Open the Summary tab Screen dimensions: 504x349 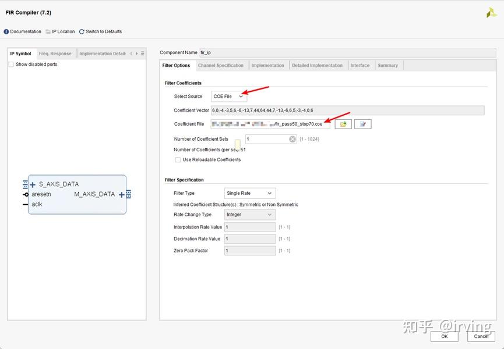[x=387, y=65]
